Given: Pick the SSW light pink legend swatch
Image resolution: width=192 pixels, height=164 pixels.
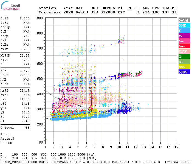Looking at the screenshot, I should click(x=184, y=51).
